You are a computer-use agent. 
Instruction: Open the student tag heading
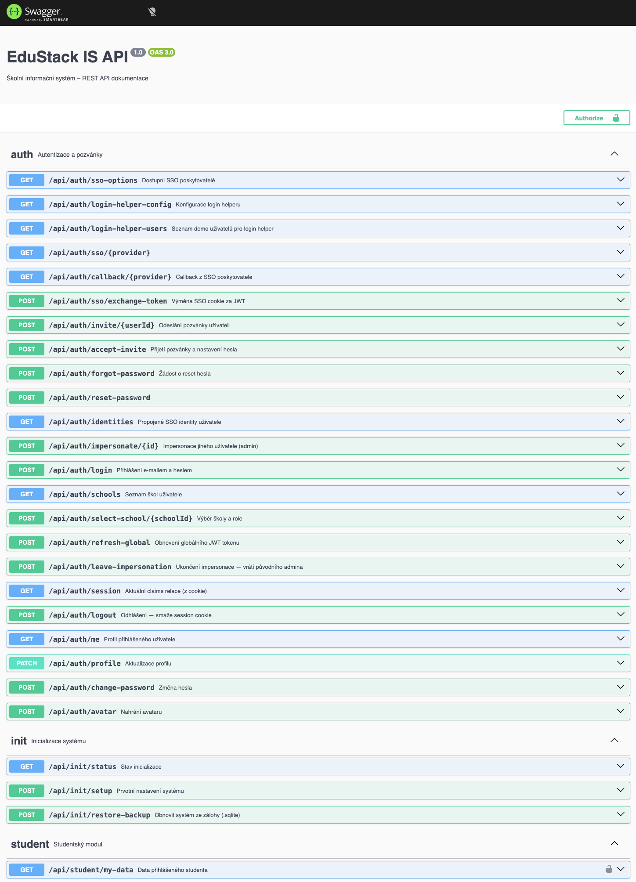point(30,844)
